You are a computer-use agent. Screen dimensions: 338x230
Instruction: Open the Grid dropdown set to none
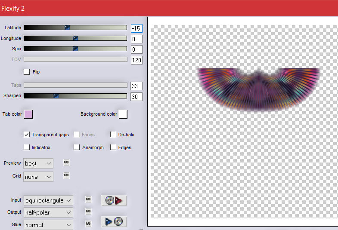pos(38,177)
